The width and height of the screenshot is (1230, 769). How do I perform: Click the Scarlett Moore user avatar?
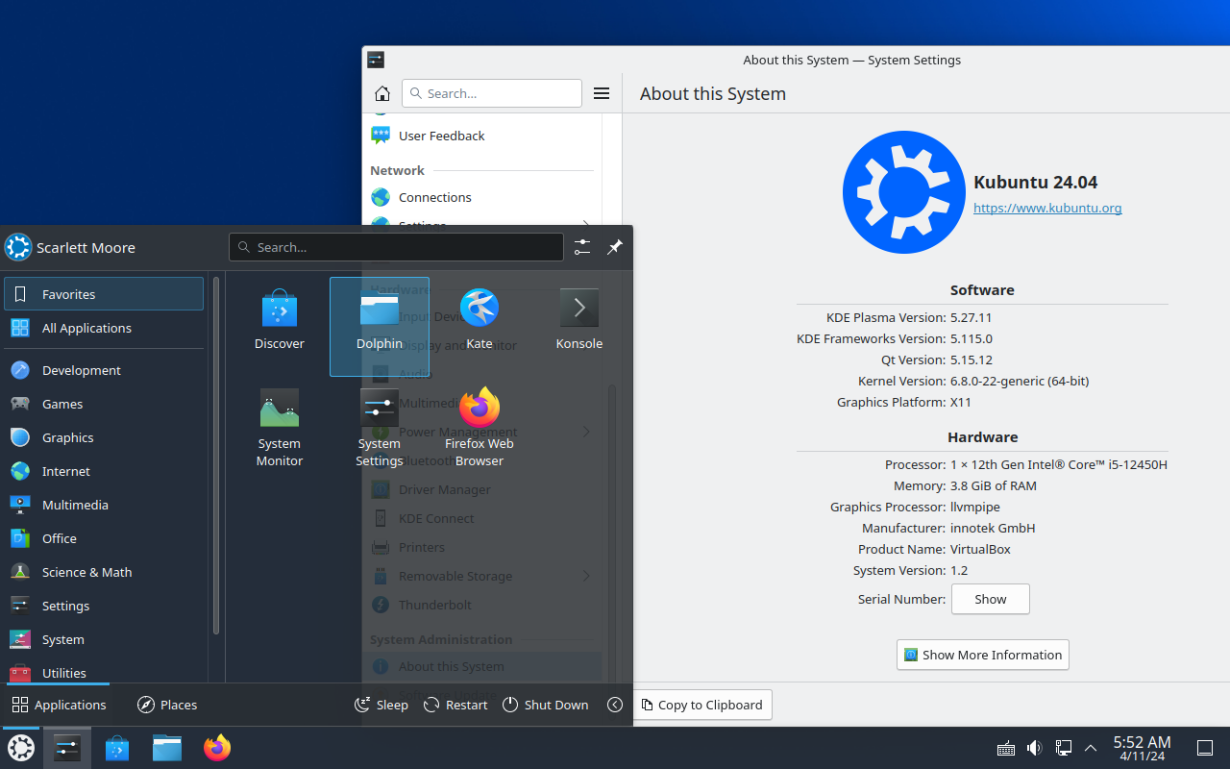(x=18, y=247)
